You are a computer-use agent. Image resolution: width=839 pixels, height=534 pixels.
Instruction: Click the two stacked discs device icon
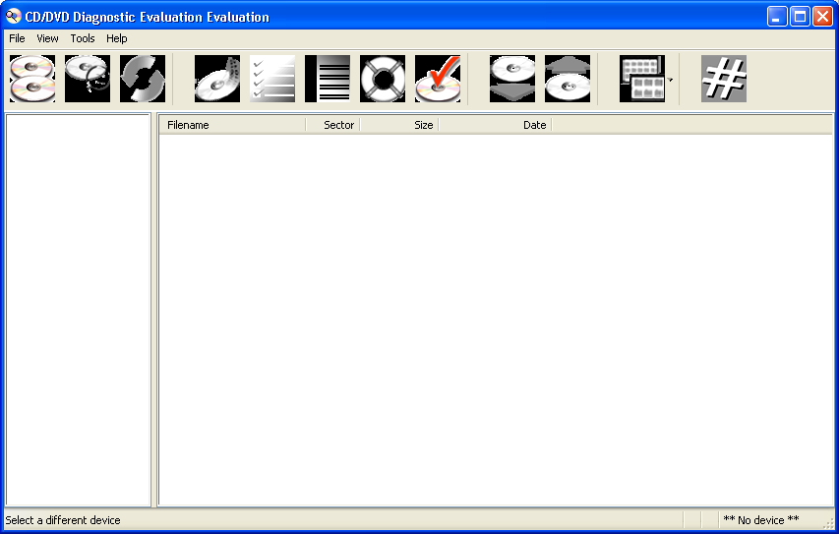tap(32, 79)
